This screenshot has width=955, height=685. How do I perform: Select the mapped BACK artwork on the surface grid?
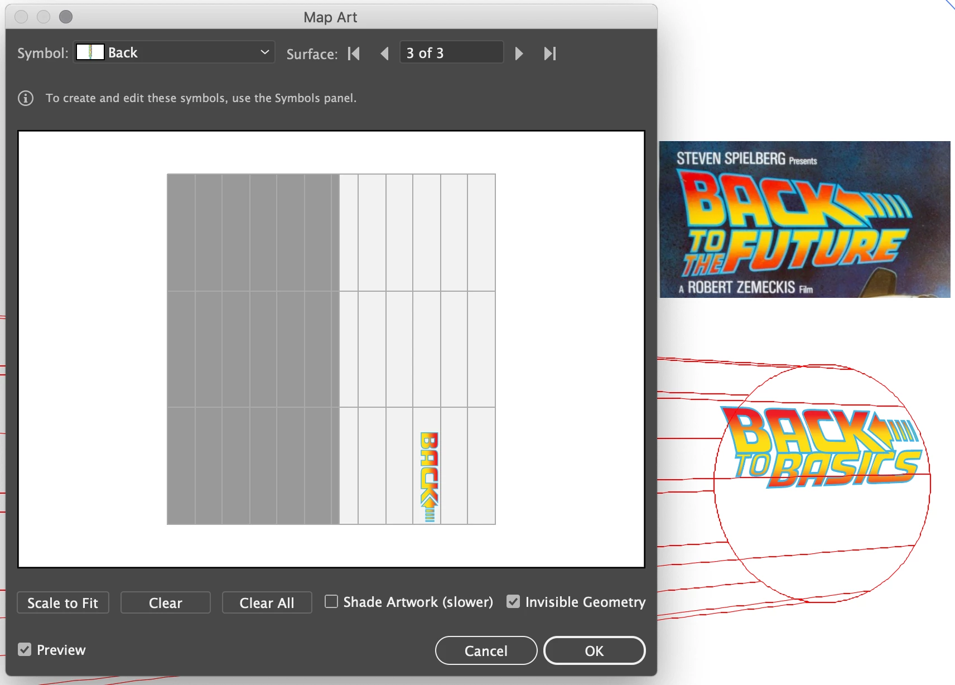(x=430, y=477)
